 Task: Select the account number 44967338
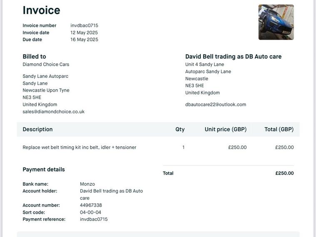coord(91,205)
